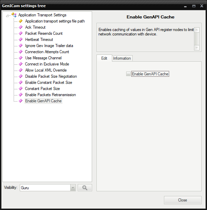
Task: Select Enable GenAPI Cache tree row
Action: pos(43,101)
